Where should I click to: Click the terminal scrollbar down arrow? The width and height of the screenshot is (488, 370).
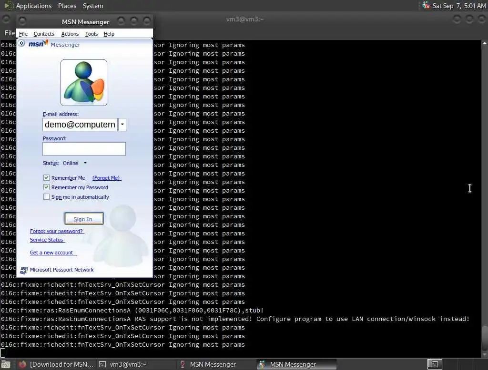[485, 354]
